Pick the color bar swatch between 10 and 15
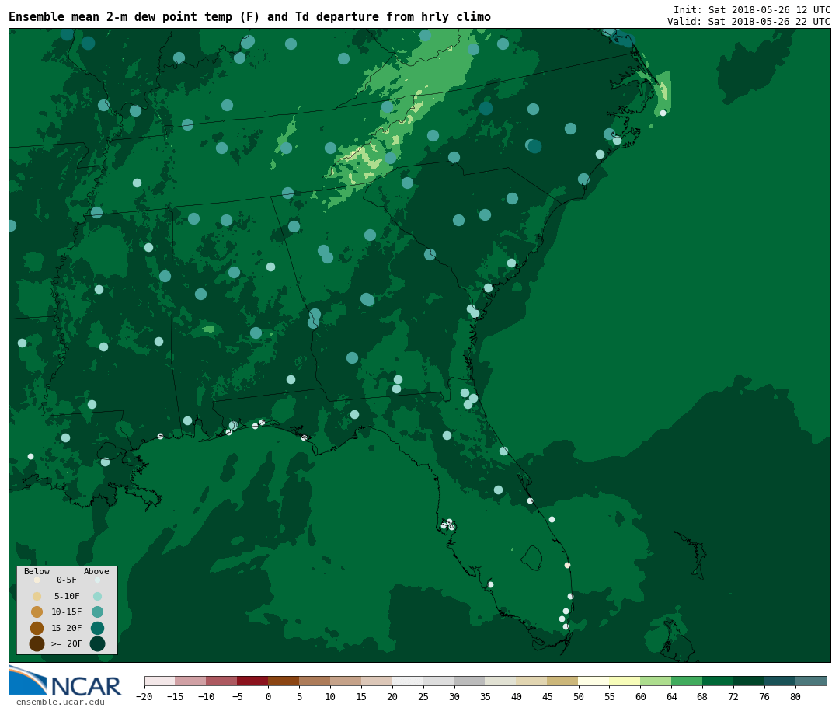Screen dimensions: 839x711 [x=346, y=681]
